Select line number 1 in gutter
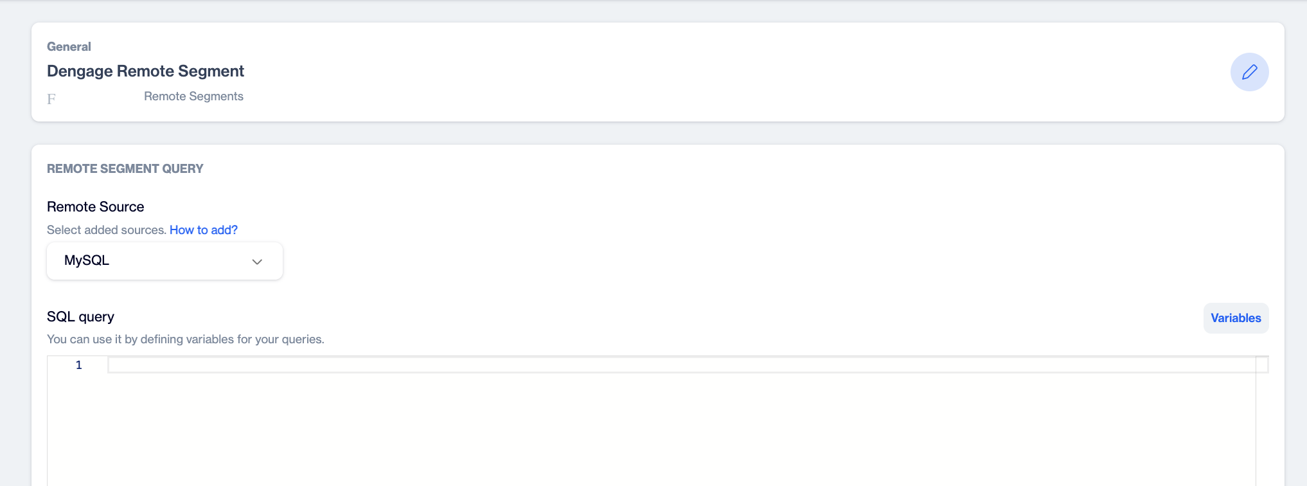This screenshot has height=486, width=1307. click(x=79, y=365)
